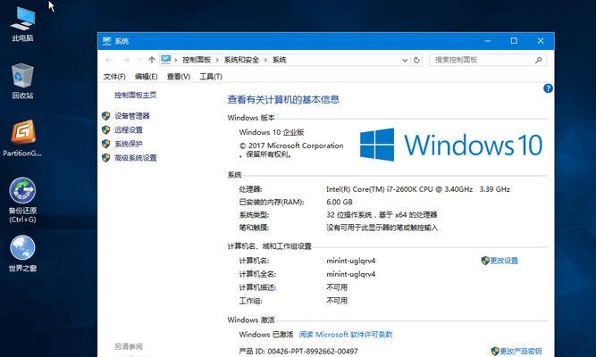Click the 系统 breadcrumb in address bar
The height and width of the screenshot is (357, 596).
[x=279, y=60]
